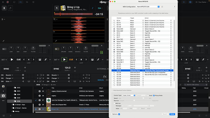Check the Invert checkbox beside Control Type
The height and width of the screenshot is (118, 210).
148,95
